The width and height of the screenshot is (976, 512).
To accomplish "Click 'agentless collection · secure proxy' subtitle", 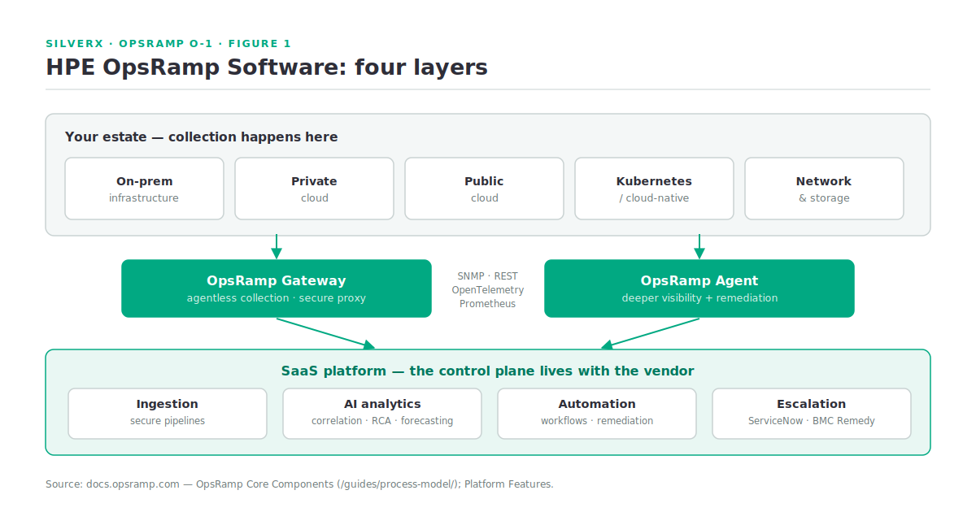I will tap(277, 298).
